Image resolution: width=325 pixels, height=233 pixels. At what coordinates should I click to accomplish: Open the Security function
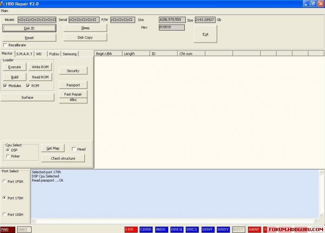73,71
